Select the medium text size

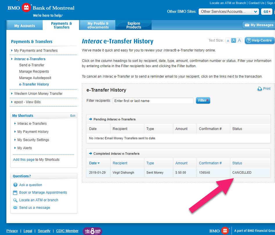pyautogui.click(x=233, y=41)
